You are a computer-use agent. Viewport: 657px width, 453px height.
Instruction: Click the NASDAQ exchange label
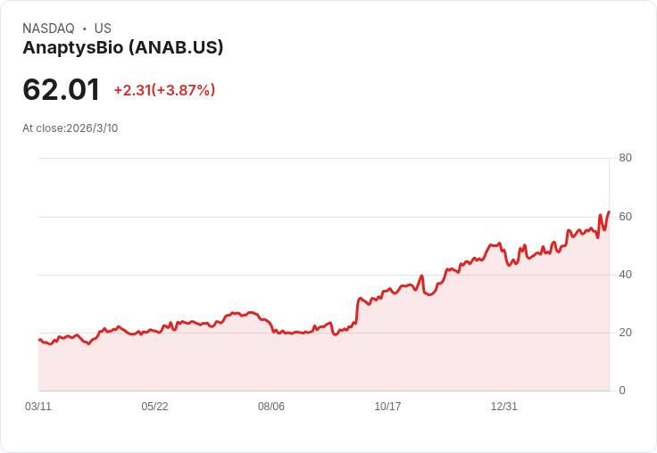pyautogui.click(x=48, y=29)
